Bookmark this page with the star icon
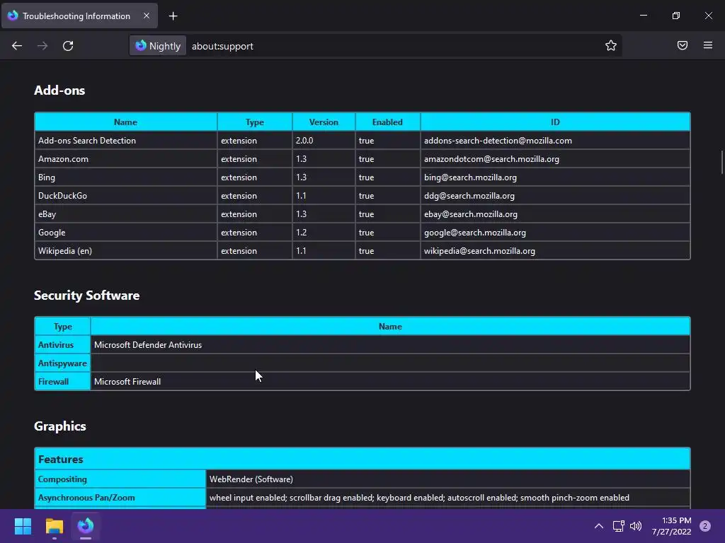Viewport: 725px width, 543px height. click(611, 45)
